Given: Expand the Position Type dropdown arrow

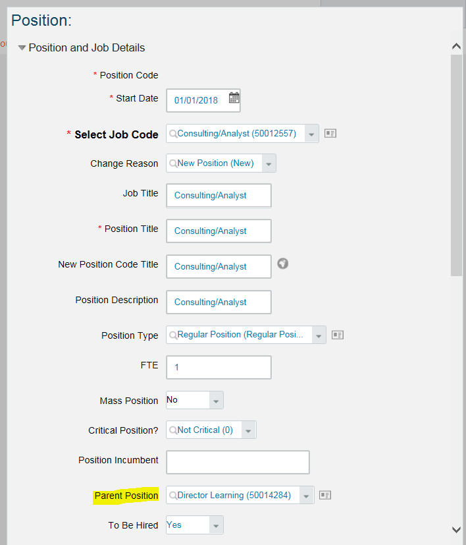Looking at the screenshot, I should click(x=319, y=335).
